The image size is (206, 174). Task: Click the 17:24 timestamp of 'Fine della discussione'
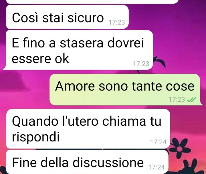(x=157, y=167)
